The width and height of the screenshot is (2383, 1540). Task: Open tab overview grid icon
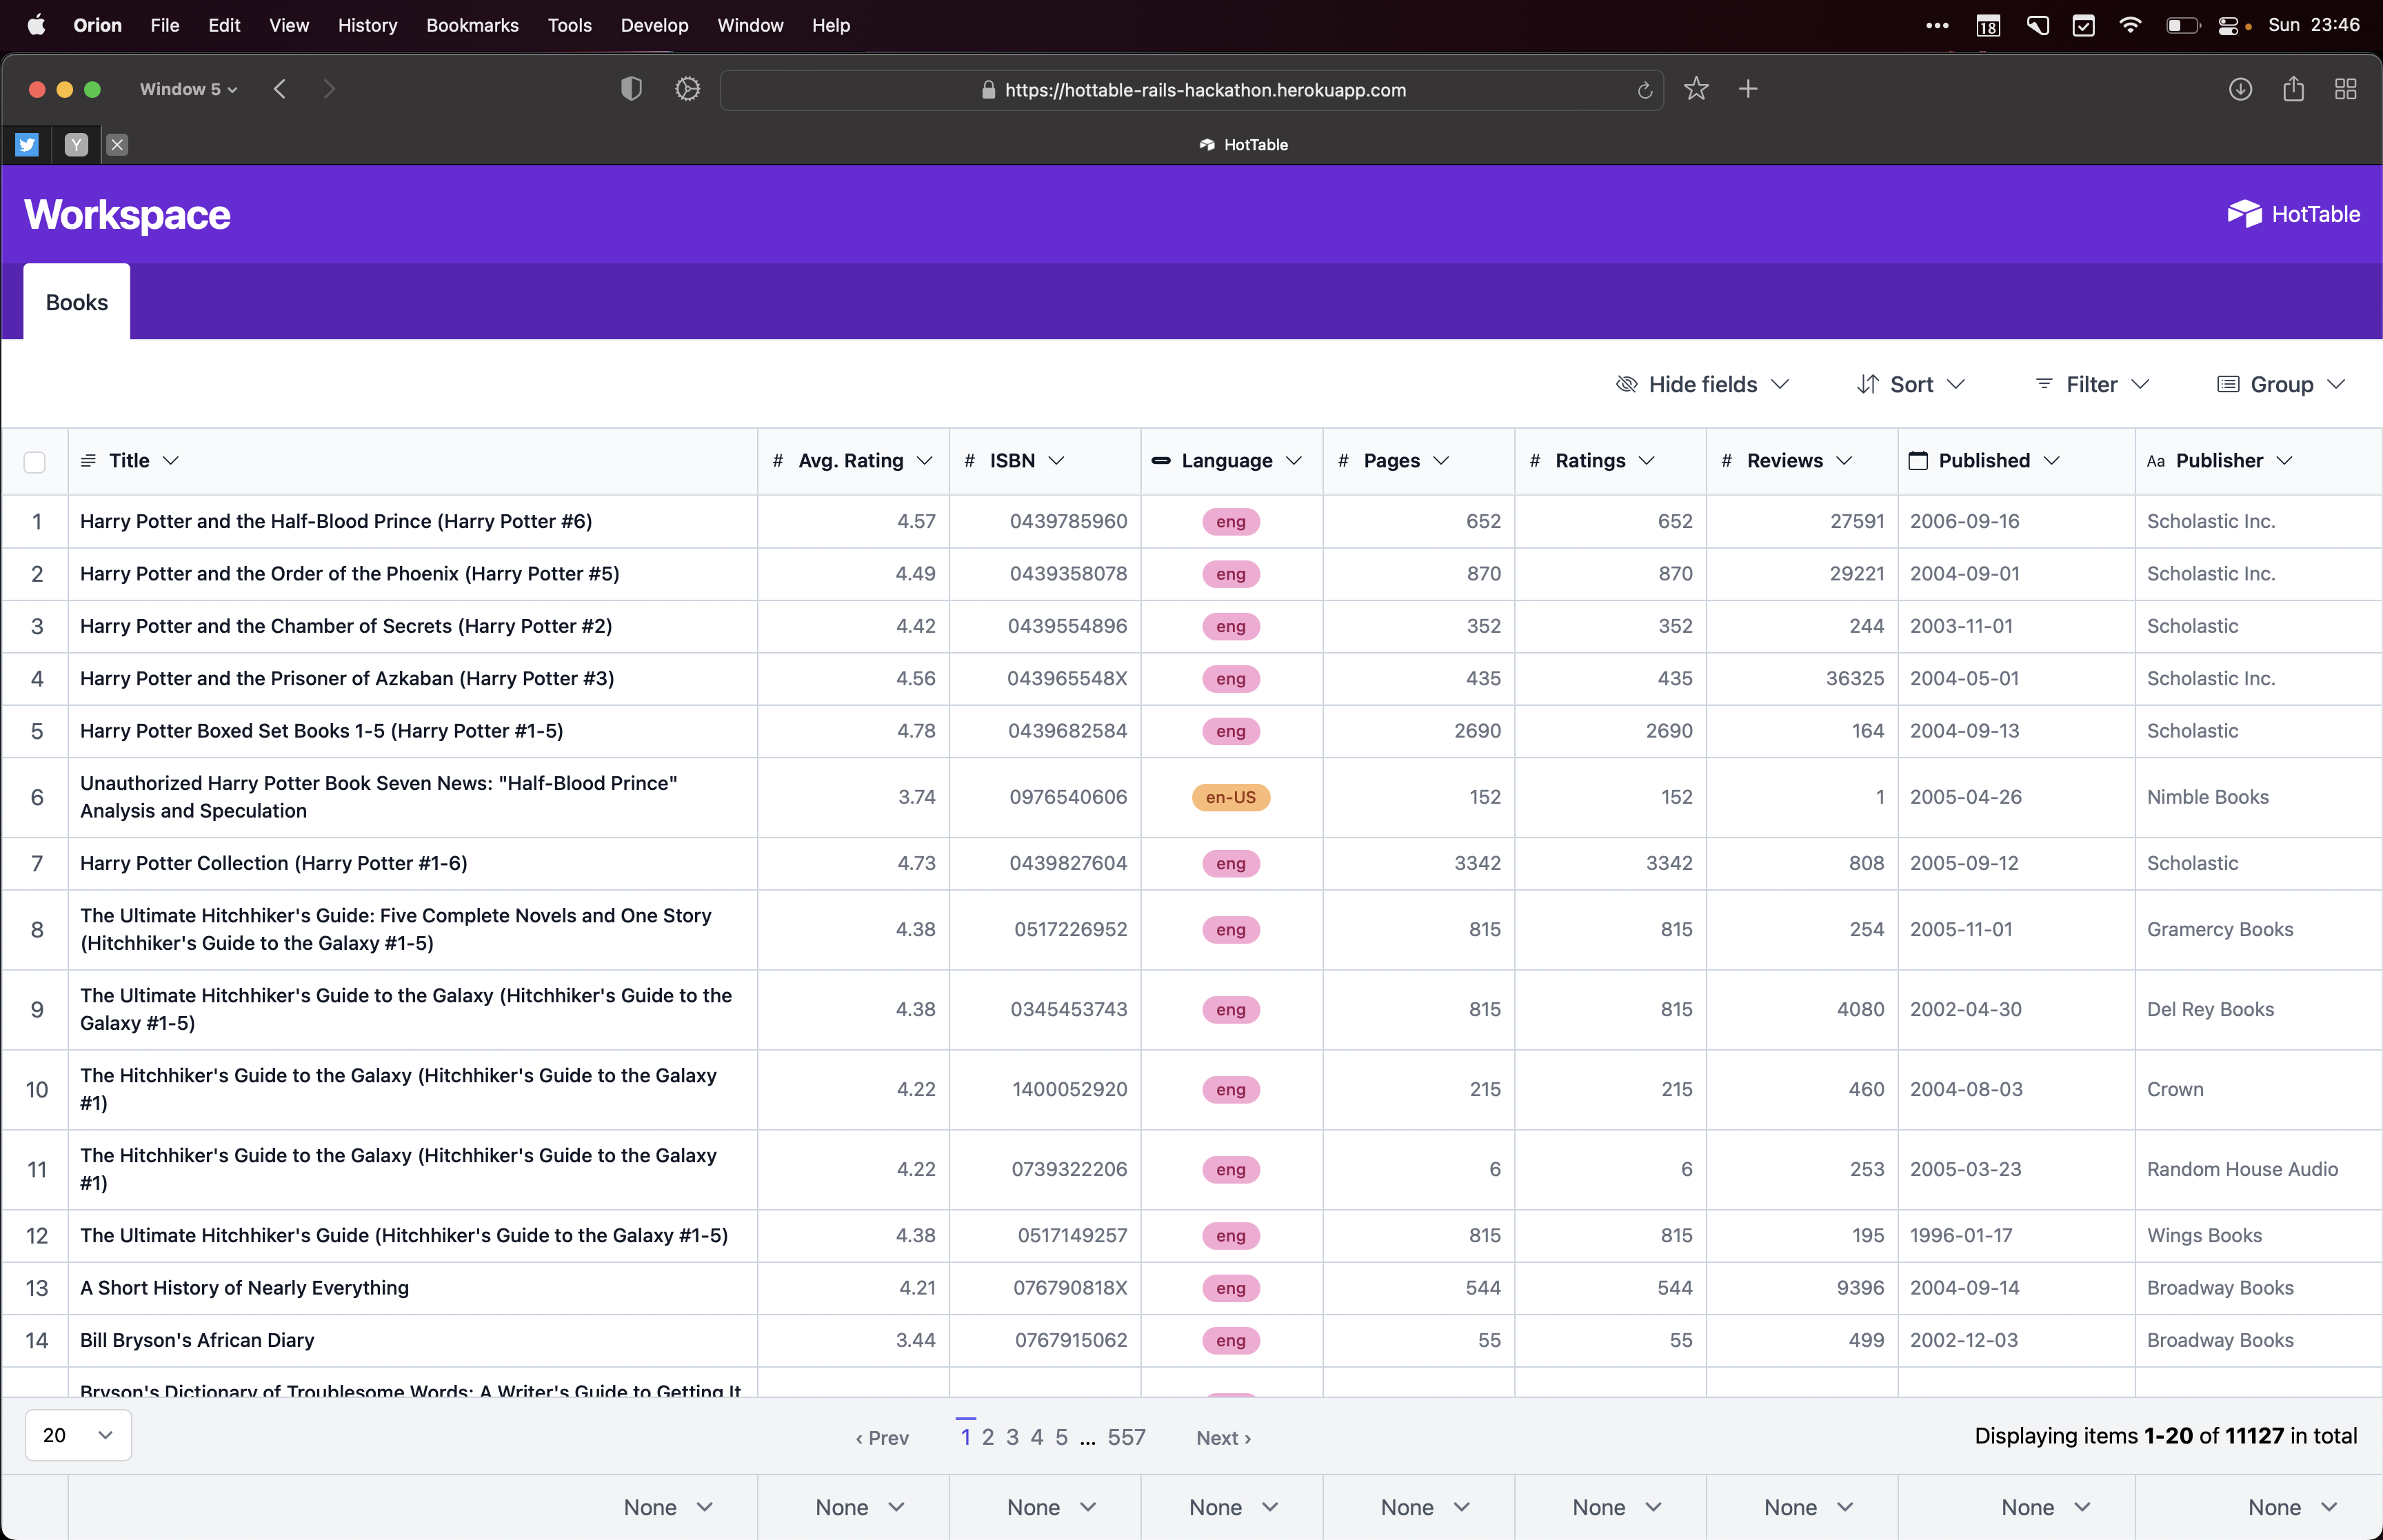pos(2346,89)
